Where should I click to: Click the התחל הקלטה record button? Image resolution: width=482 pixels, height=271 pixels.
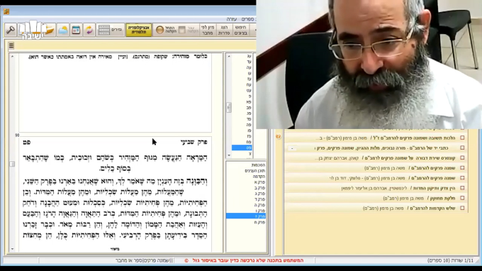tap(166, 30)
